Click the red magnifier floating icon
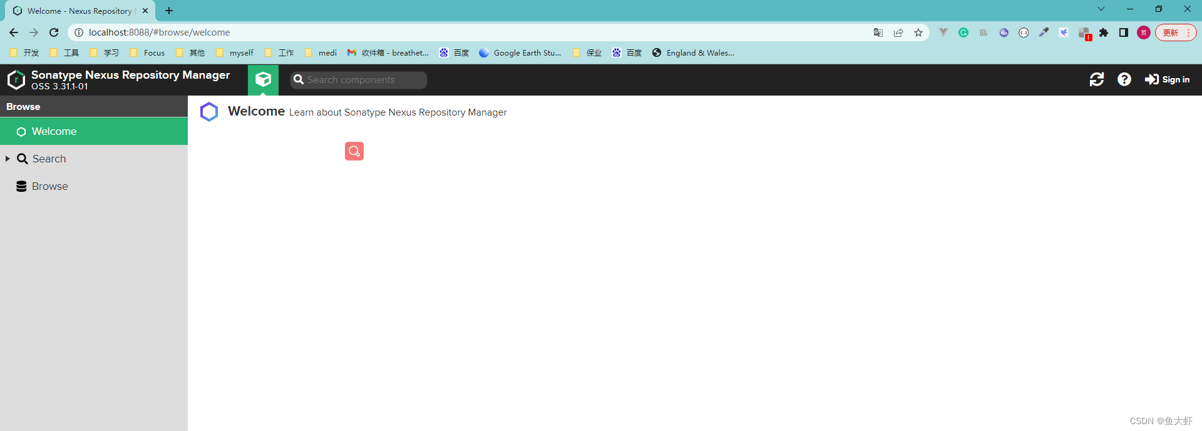The height and width of the screenshot is (431, 1202). [x=354, y=151]
